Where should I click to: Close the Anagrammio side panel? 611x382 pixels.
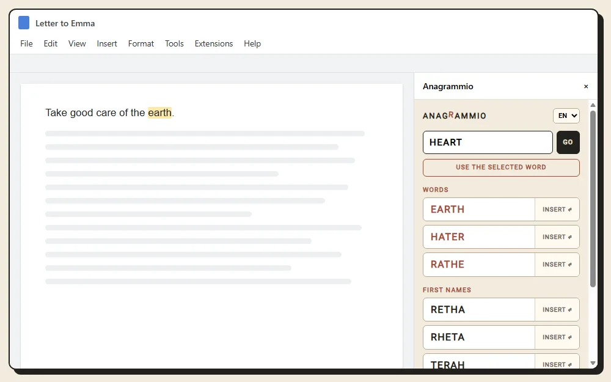[586, 87]
